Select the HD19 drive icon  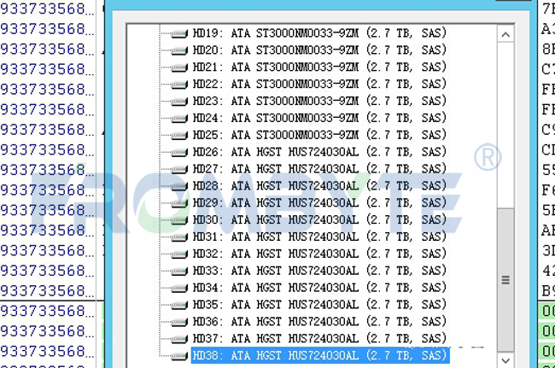click(x=179, y=33)
